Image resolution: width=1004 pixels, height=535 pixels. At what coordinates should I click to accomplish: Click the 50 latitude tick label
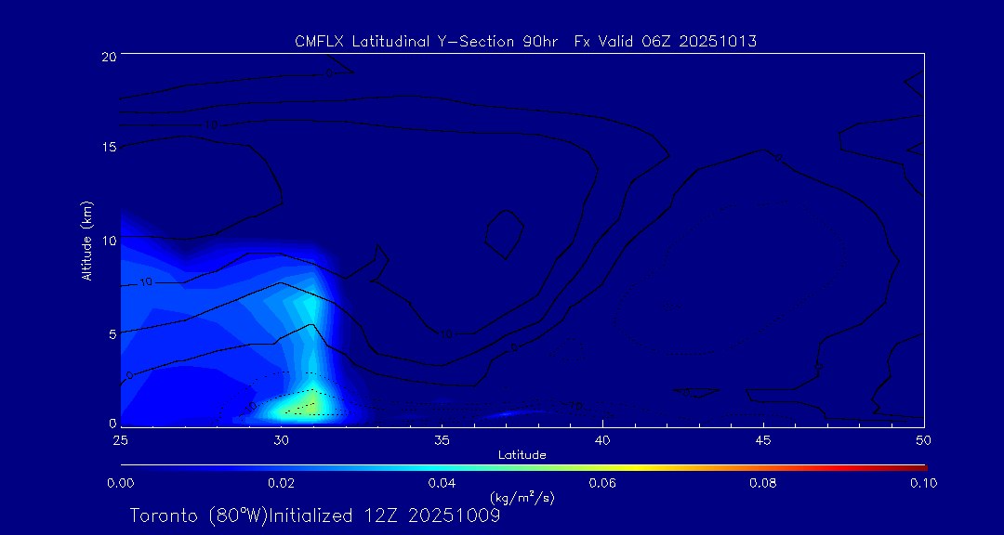[924, 439]
